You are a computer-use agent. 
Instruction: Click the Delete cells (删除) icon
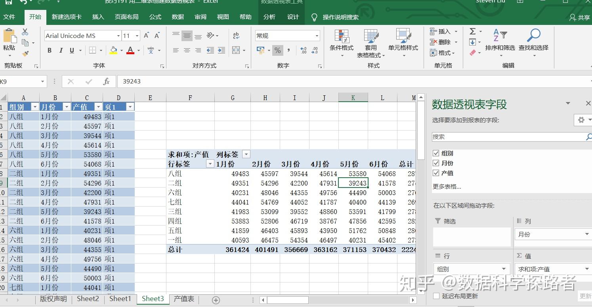[x=433, y=42]
